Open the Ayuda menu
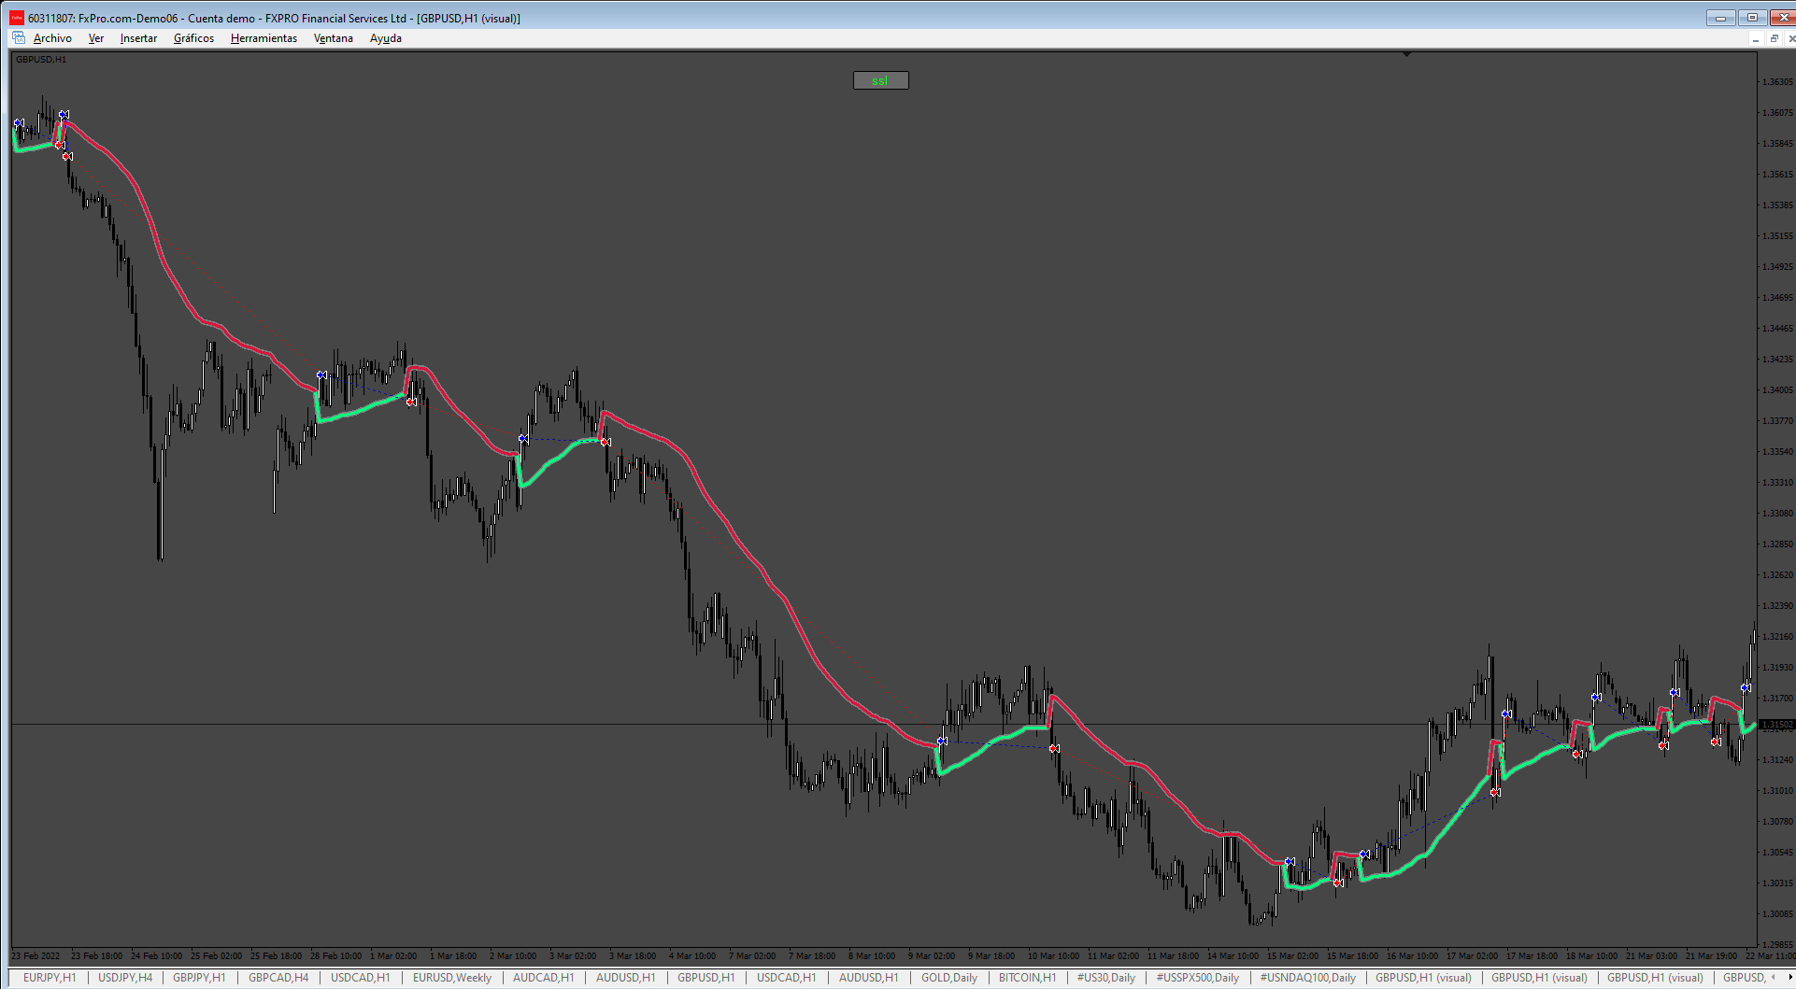 point(386,38)
